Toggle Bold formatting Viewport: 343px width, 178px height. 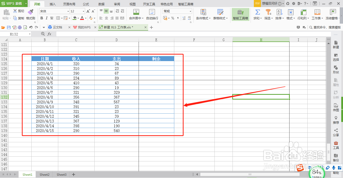(42, 18)
